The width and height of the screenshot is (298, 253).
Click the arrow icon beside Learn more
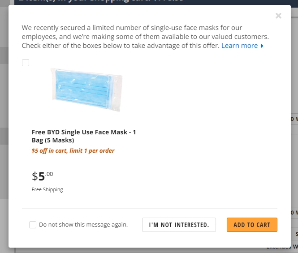click(x=262, y=46)
